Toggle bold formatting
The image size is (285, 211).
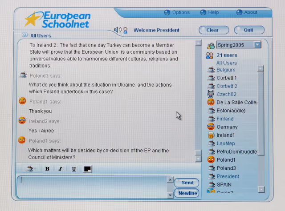(47, 169)
